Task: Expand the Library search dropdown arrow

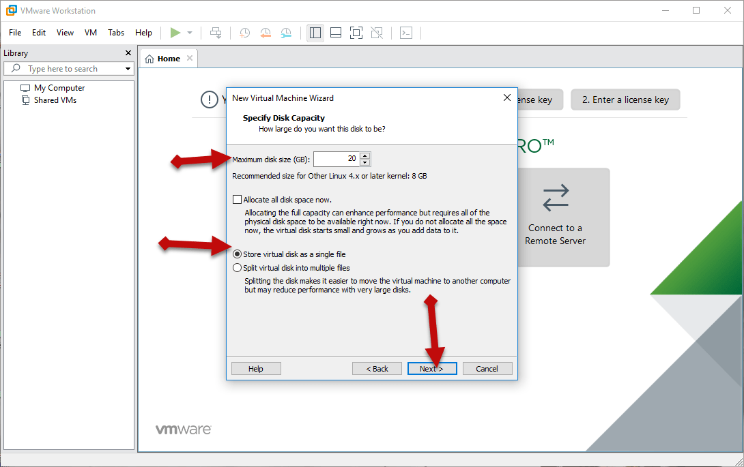Action: point(128,69)
